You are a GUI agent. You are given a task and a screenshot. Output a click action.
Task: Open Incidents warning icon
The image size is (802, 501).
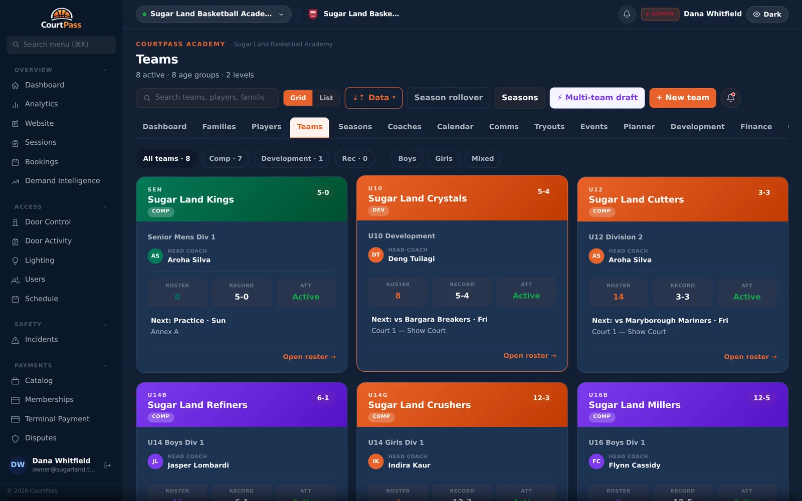click(x=16, y=340)
